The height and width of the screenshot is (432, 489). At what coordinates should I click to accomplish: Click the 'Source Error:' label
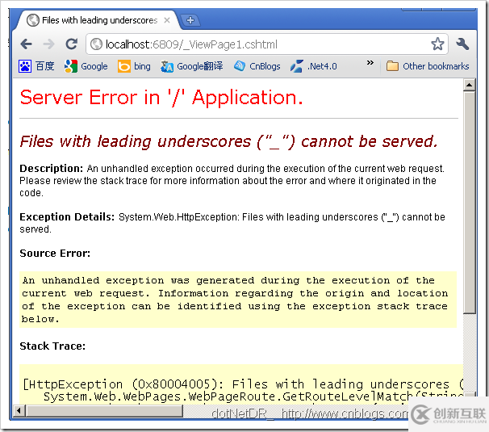55,254
